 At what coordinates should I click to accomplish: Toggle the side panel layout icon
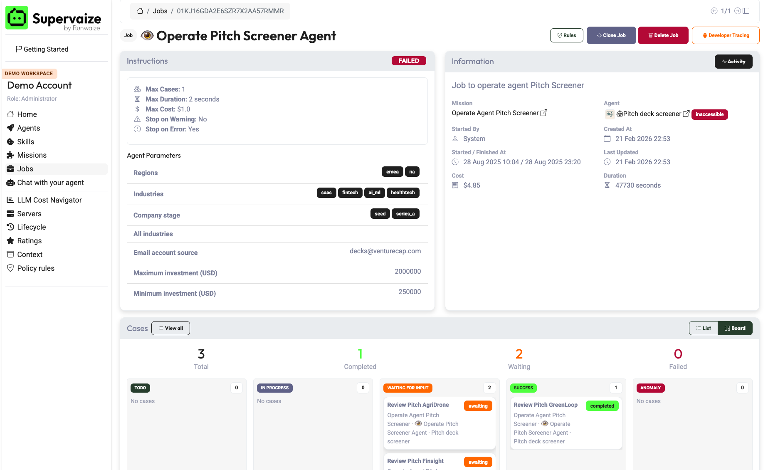point(746,11)
